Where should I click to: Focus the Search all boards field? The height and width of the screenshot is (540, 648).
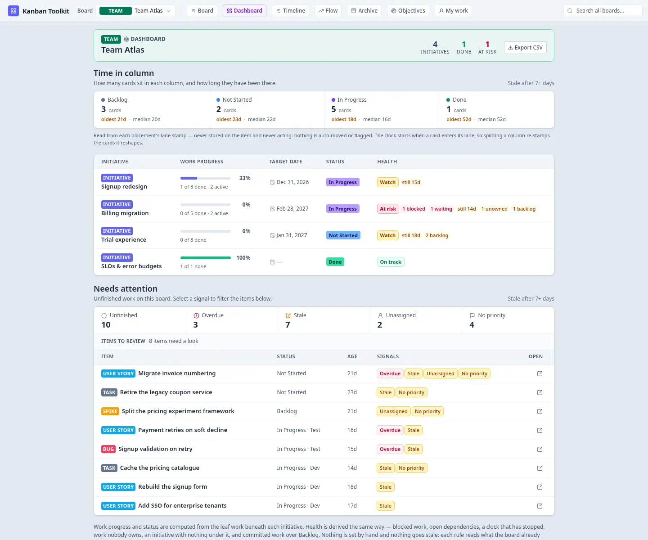[x=603, y=11]
